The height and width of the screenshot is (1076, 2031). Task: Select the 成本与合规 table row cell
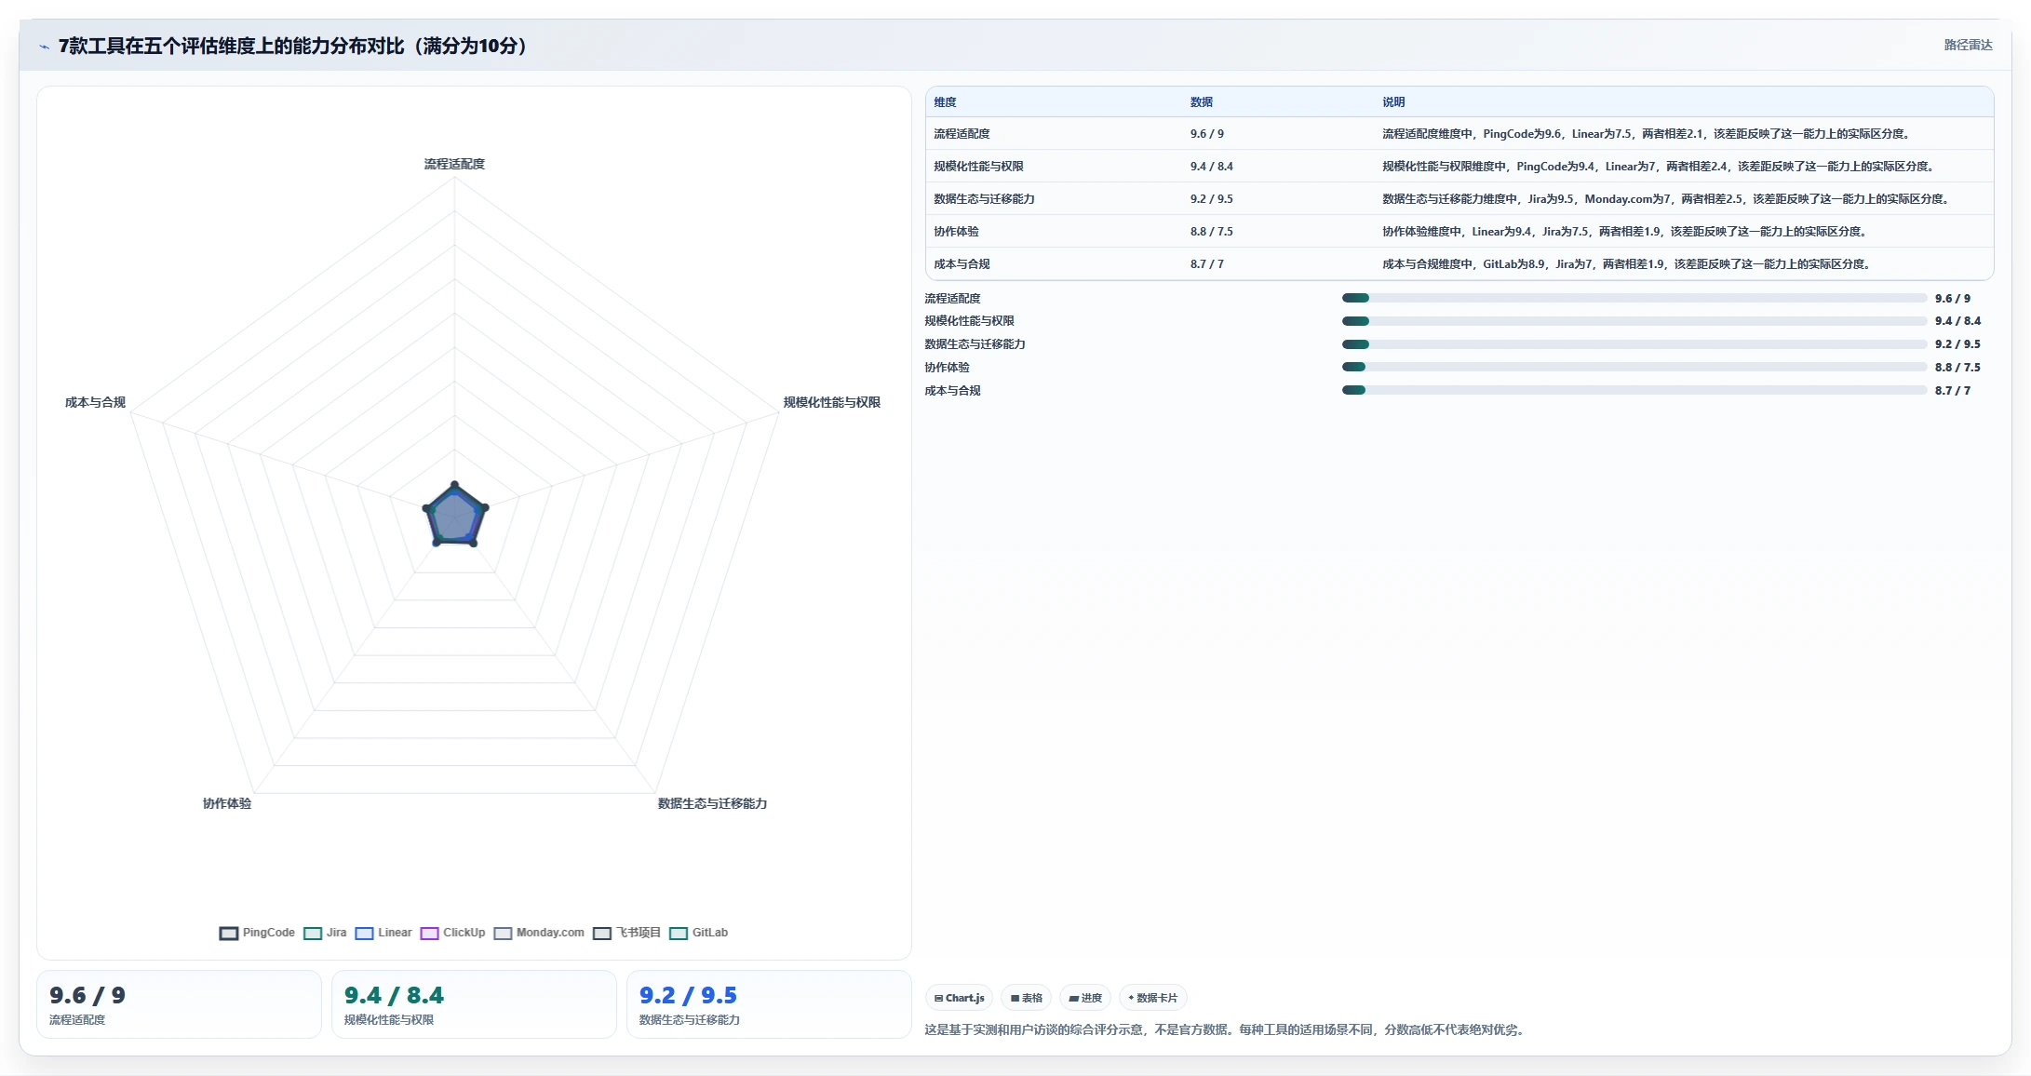pyautogui.click(x=962, y=264)
